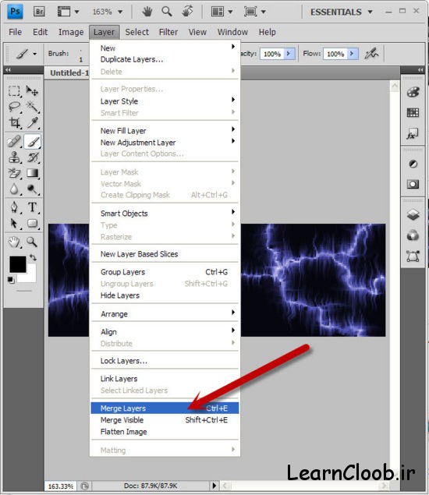Open the Essentials workspace dropdown

pyautogui.click(x=341, y=12)
